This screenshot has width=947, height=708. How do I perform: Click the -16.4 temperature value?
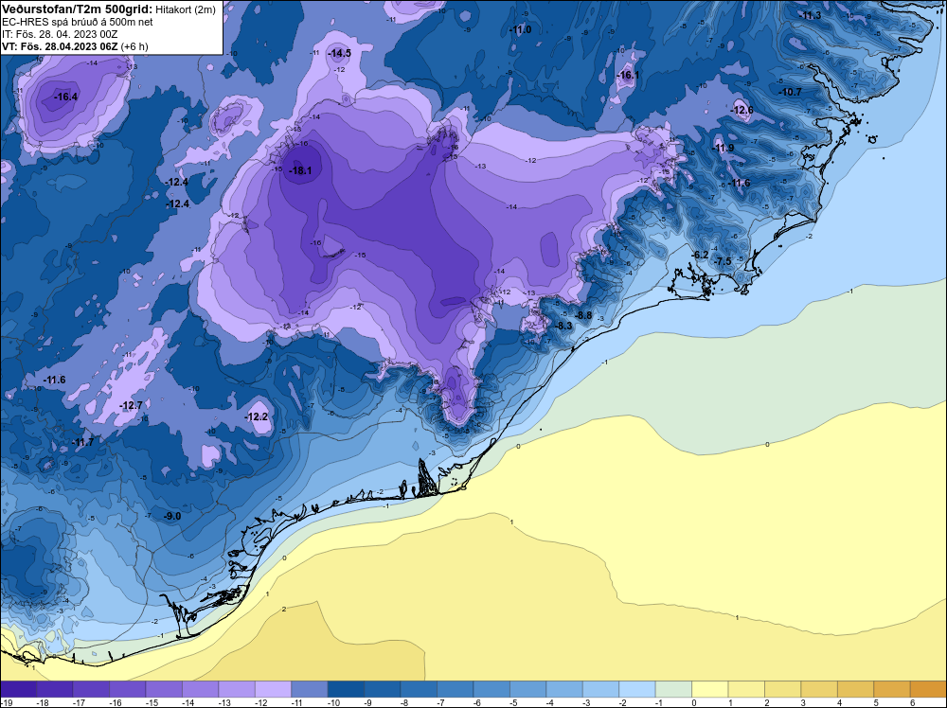[x=65, y=97]
